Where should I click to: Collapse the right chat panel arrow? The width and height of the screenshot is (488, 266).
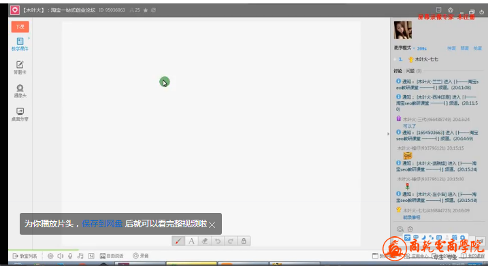388,134
